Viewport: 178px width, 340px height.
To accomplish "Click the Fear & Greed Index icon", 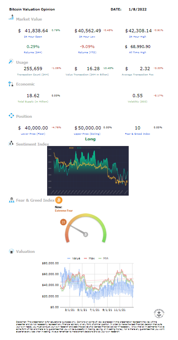I will click(x=11, y=200).
